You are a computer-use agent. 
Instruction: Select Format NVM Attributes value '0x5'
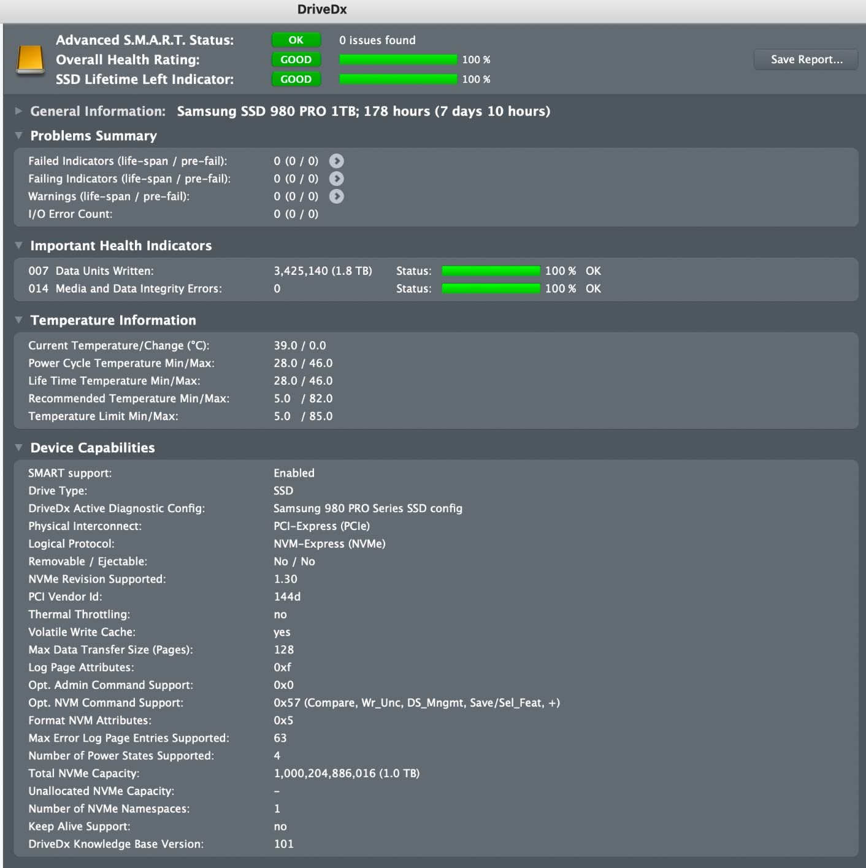(283, 721)
